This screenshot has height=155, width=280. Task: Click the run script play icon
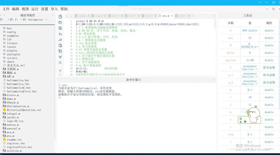click(x=60, y=71)
